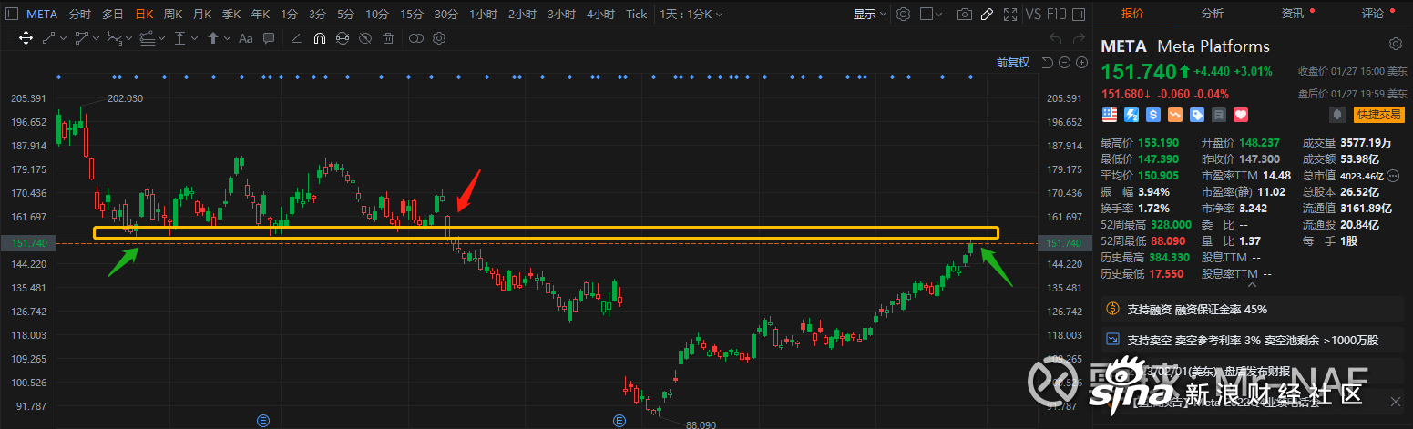Toggle the left sidebar panel icon
1413x429 pixels.
(12, 14)
